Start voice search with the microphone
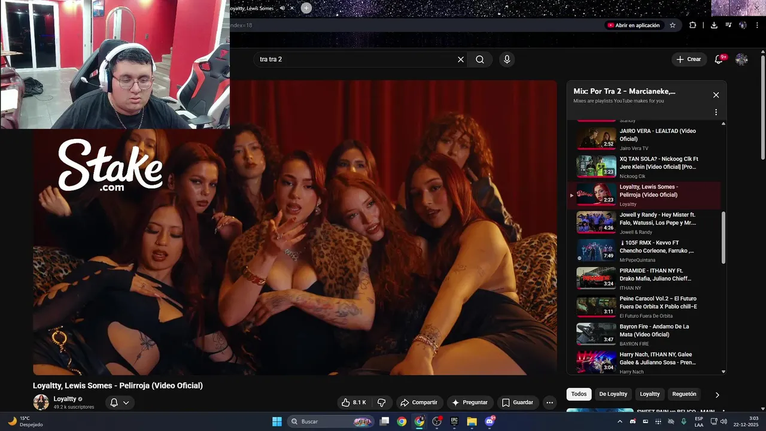 pos(507,59)
